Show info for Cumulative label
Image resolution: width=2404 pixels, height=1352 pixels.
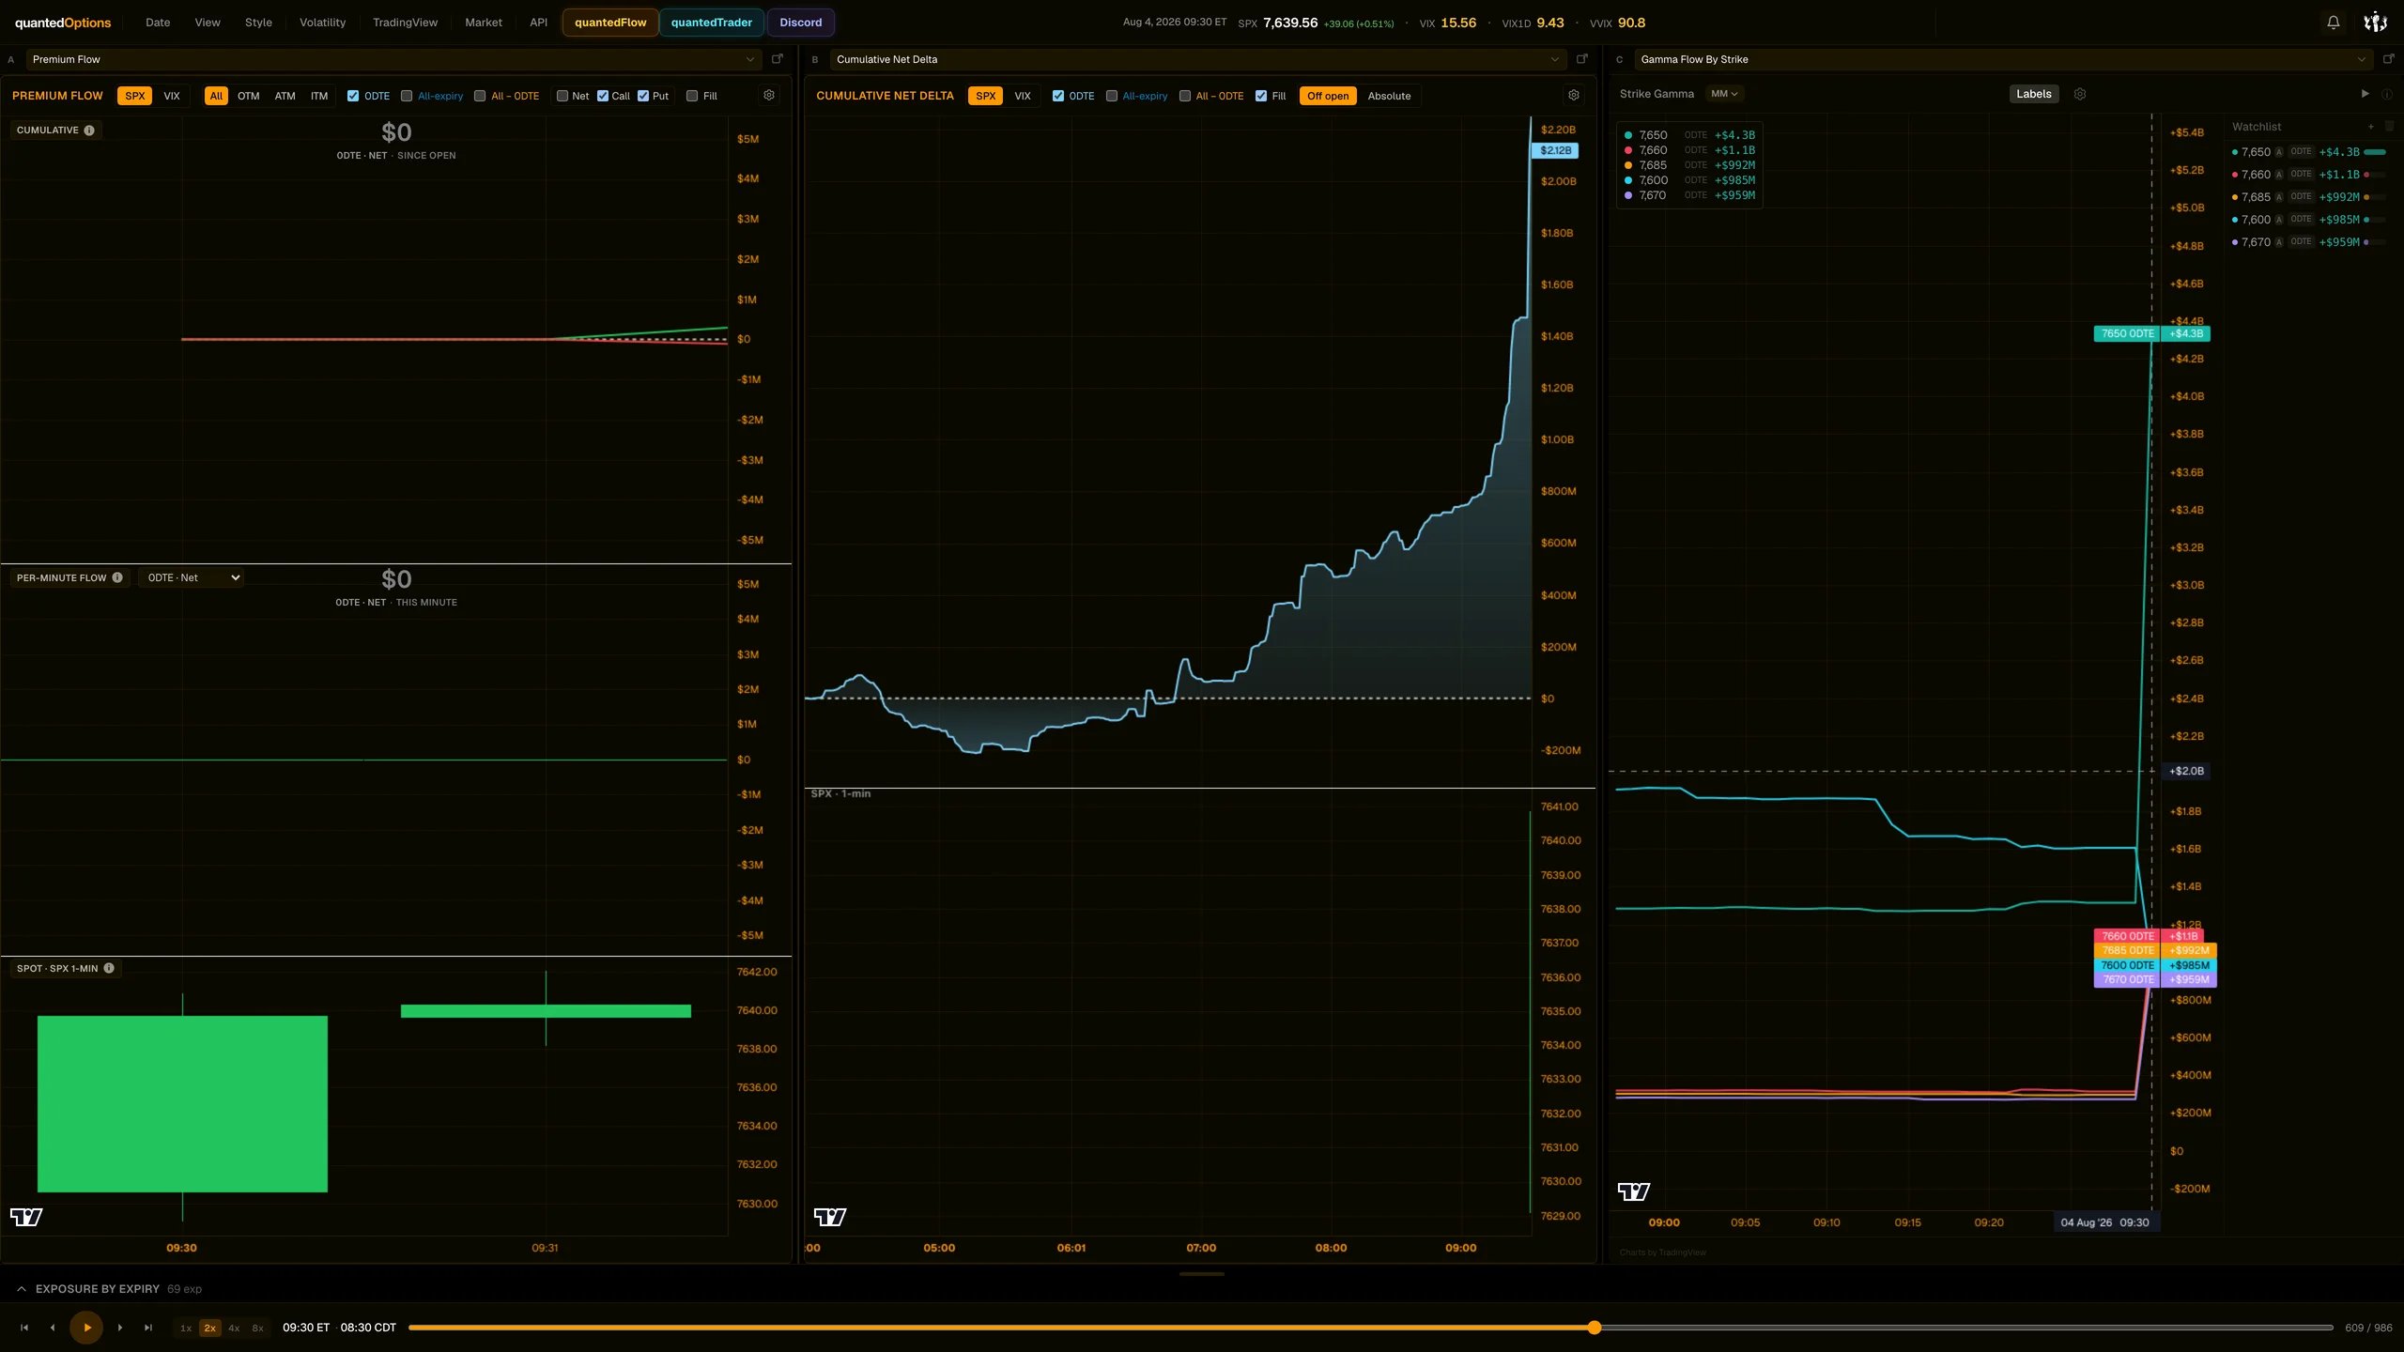point(89,131)
